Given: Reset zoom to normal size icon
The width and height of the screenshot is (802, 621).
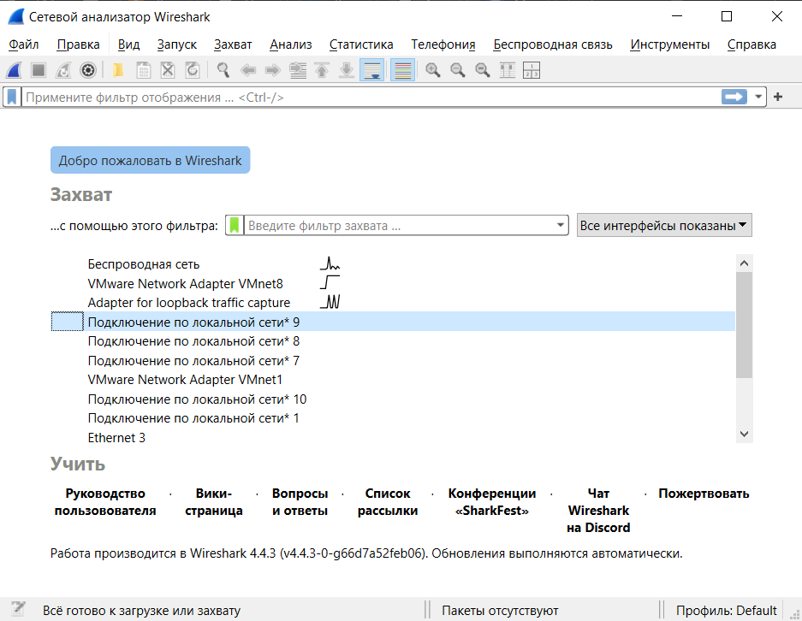Looking at the screenshot, I should tap(483, 70).
